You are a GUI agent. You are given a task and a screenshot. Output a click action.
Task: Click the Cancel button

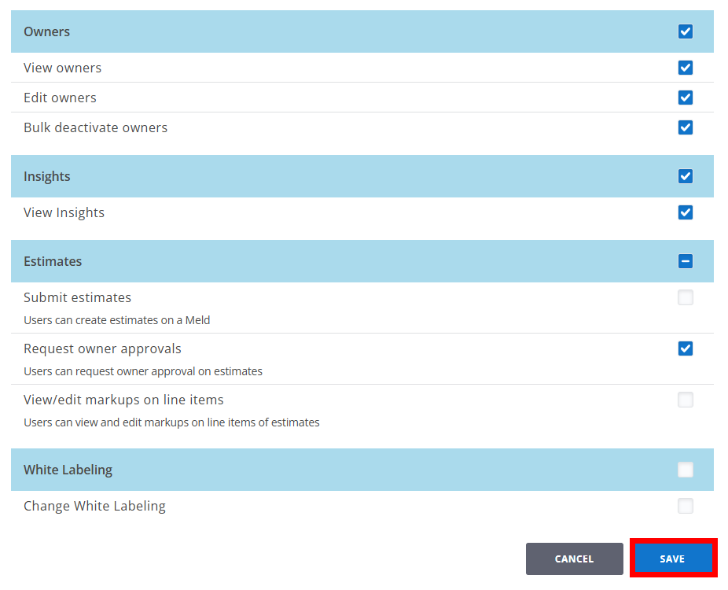(x=574, y=559)
